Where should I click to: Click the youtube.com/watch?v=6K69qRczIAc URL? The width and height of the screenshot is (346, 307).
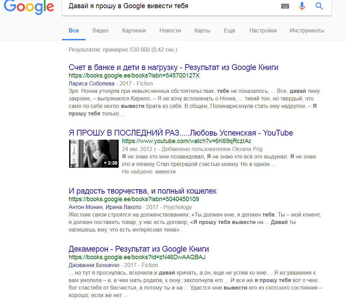click(x=187, y=141)
